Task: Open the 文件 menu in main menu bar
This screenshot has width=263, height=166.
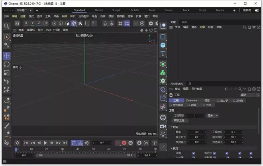Action: tap(6, 16)
